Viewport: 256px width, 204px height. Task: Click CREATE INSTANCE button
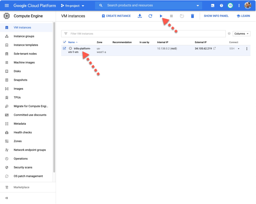tap(116, 16)
